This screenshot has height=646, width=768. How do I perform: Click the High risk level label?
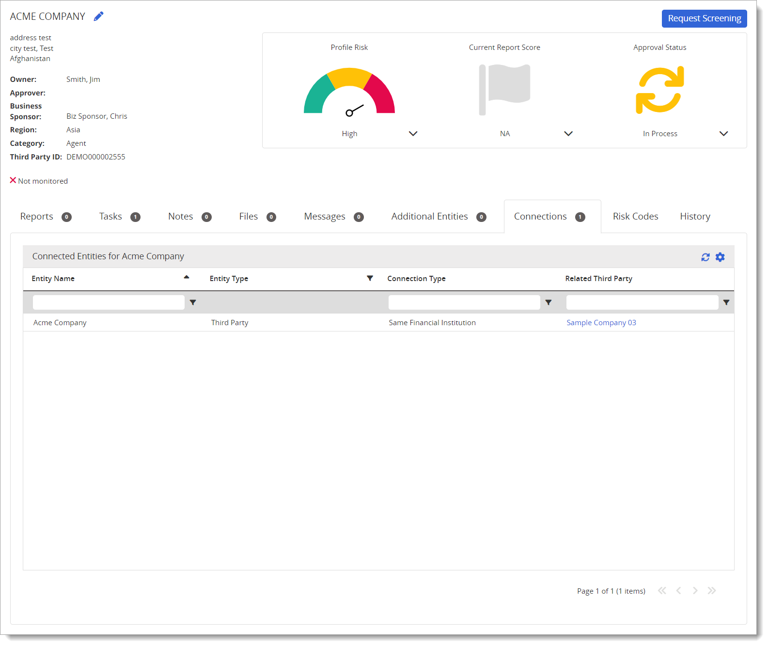pyautogui.click(x=349, y=134)
